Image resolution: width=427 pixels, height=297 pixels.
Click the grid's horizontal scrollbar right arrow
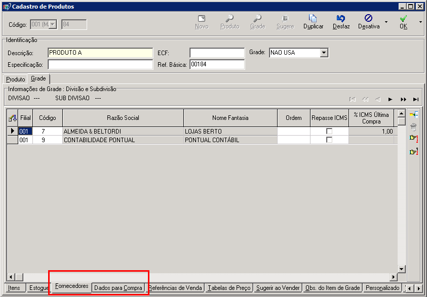tap(393, 277)
